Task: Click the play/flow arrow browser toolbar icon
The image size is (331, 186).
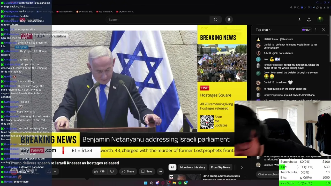Action: click(305, 7)
